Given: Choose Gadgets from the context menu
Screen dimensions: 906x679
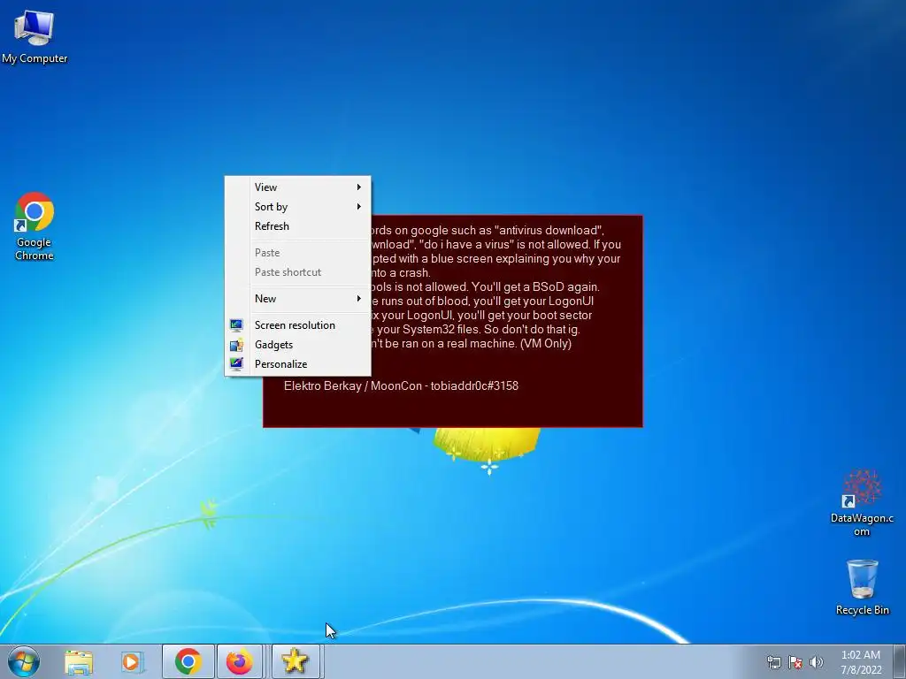Looking at the screenshot, I should tap(297, 345).
